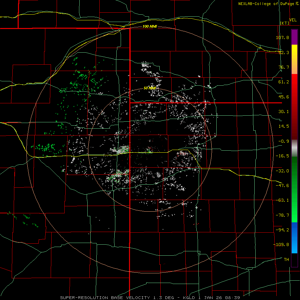Viewport: 300px width, 300px height.
Task: Click the 100 NMI range ring label
Action: [150, 26]
